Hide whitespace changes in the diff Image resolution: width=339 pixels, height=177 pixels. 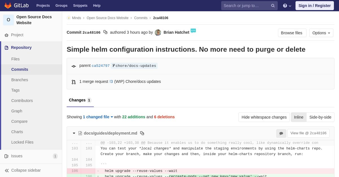tap(264, 117)
